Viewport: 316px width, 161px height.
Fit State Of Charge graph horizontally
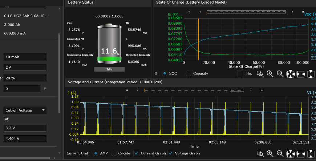[x=301, y=74]
